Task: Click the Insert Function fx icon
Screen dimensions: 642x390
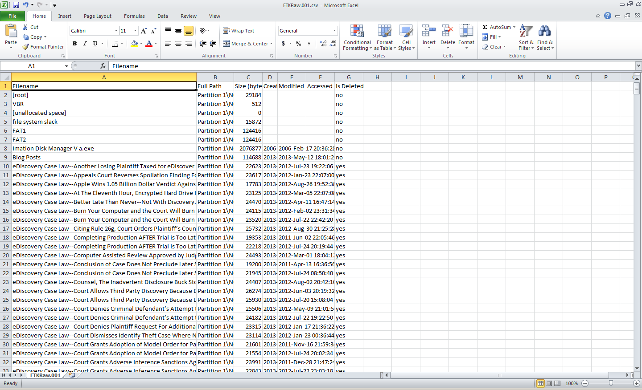Action: pyautogui.click(x=103, y=66)
